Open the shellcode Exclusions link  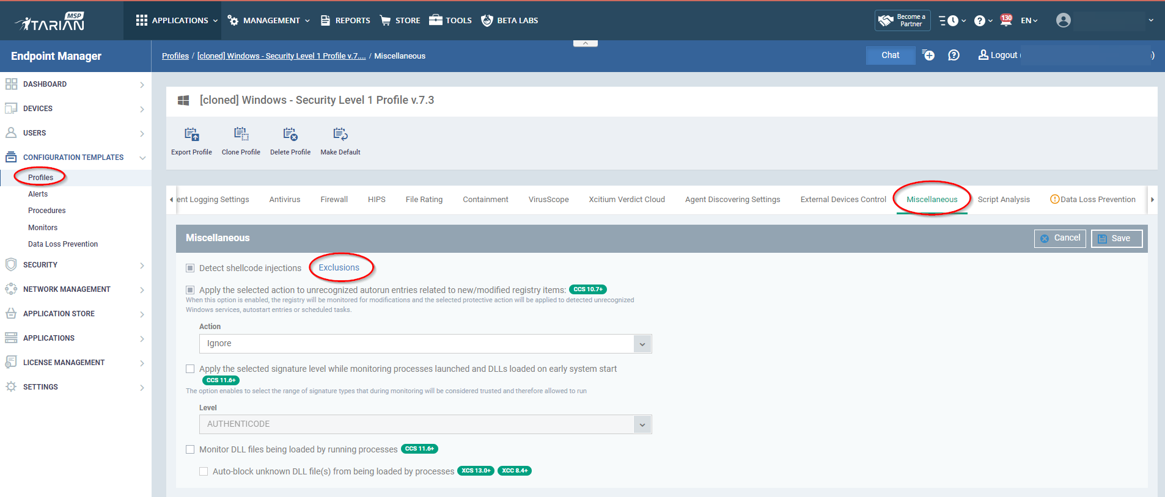click(339, 267)
